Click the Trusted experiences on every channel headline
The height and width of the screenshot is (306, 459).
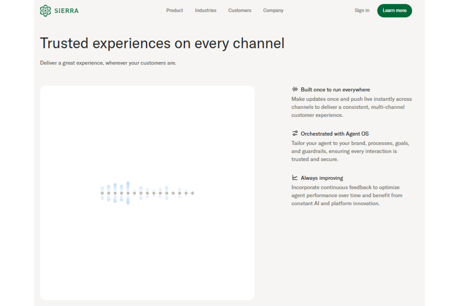pyautogui.click(x=162, y=43)
